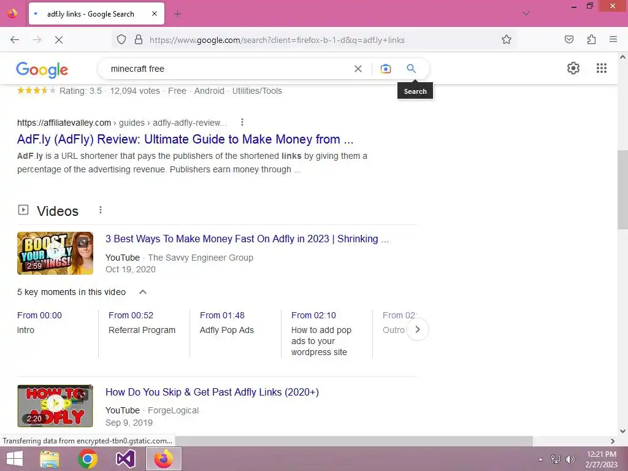Open the taskbar clock and date
628x471 pixels.
(601, 459)
